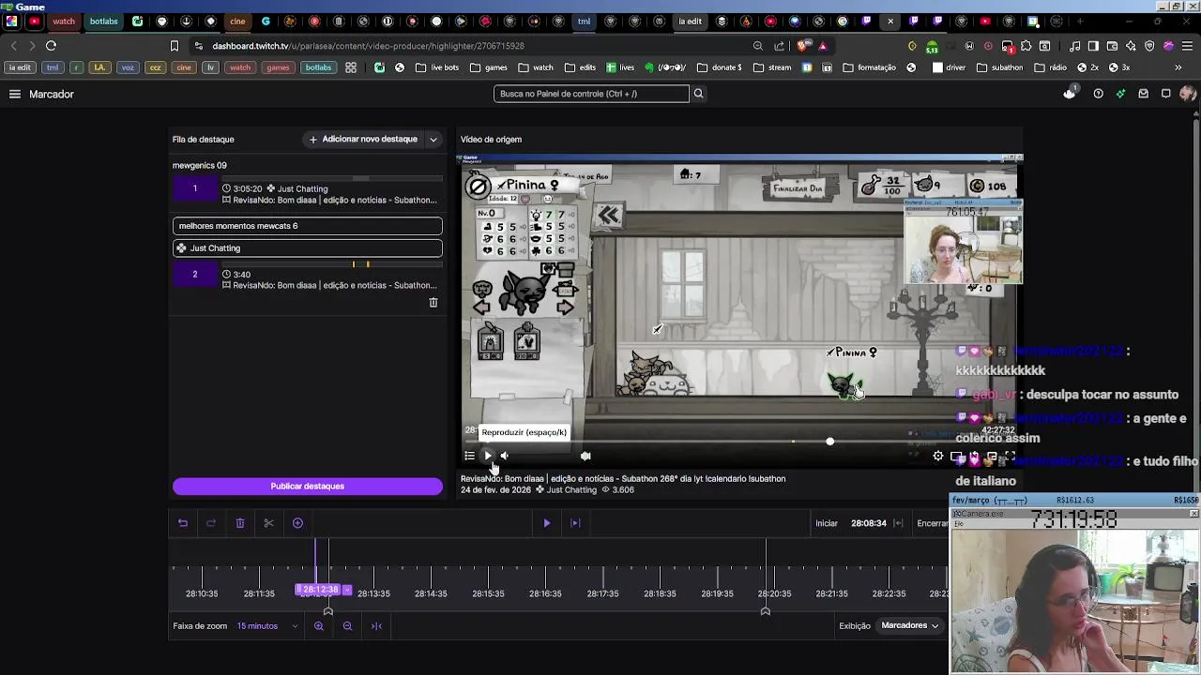Open the games bookmark pill
The width and height of the screenshot is (1201, 675).
coord(278,67)
